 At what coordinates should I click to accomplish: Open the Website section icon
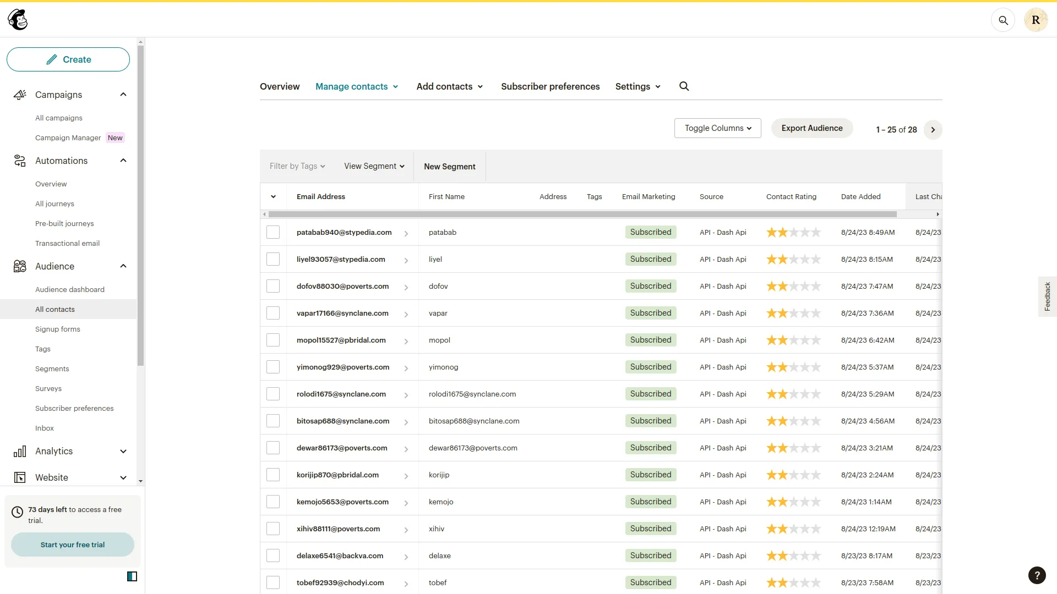coord(20,477)
